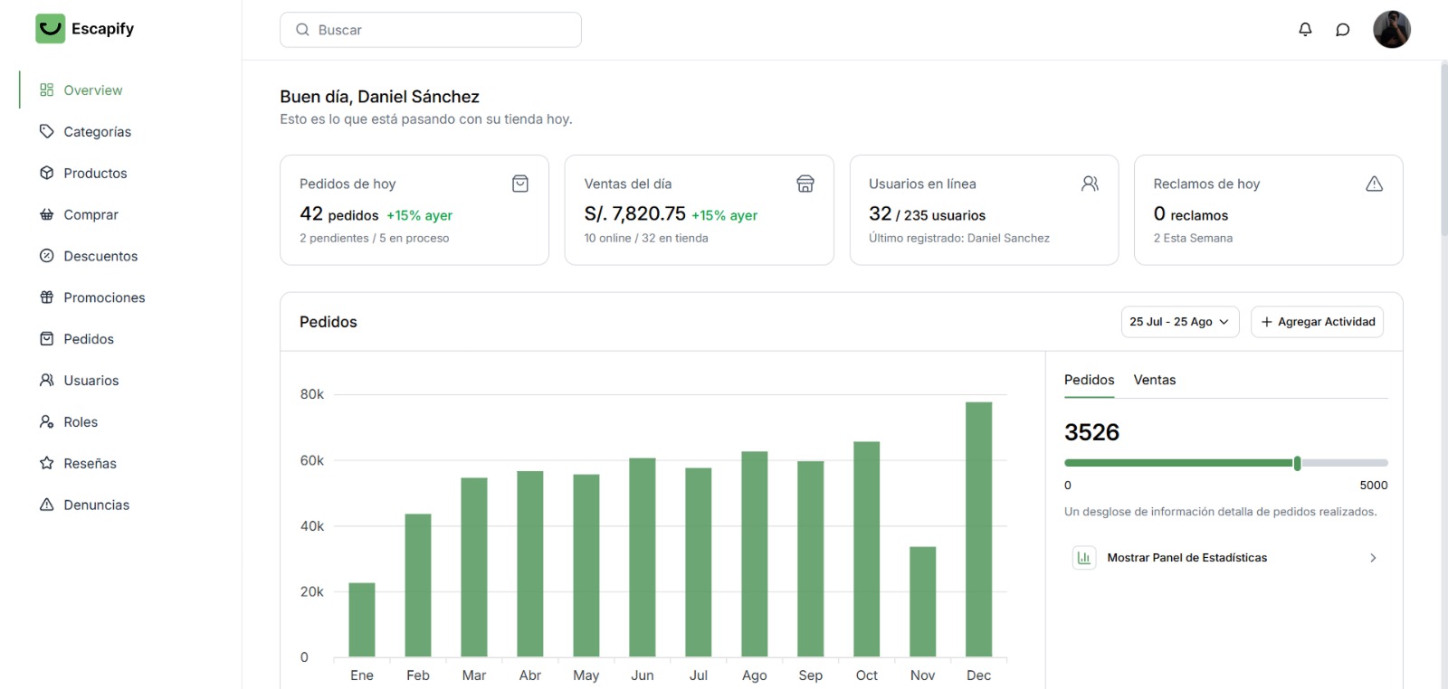Click the warning triangle in Reclamos de hoy

pyautogui.click(x=1374, y=184)
